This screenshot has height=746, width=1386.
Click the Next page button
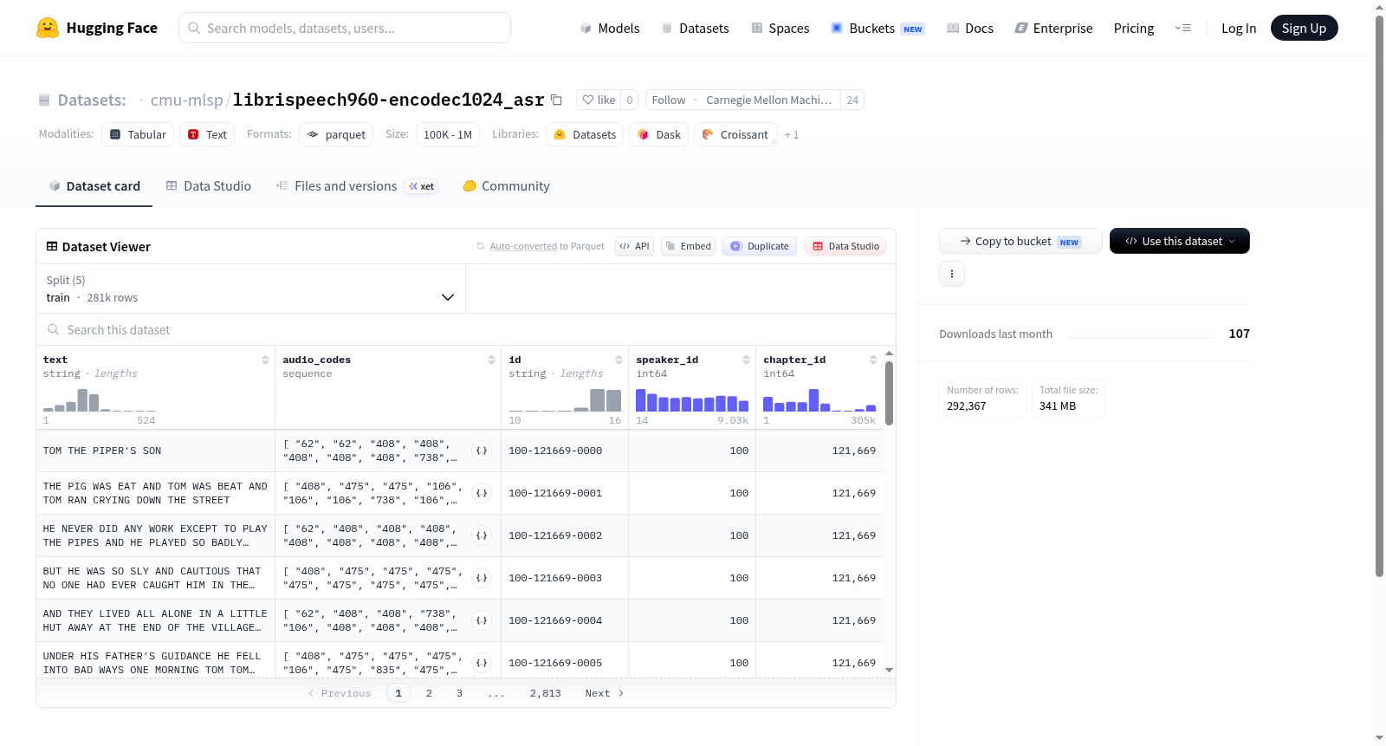[x=605, y=693]
